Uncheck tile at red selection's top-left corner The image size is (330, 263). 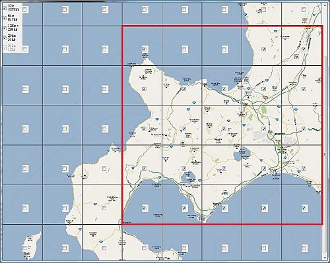click(145, 49)
